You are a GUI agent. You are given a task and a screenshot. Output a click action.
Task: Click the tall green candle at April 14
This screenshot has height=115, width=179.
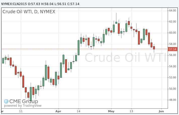click(x=78, y=48)
